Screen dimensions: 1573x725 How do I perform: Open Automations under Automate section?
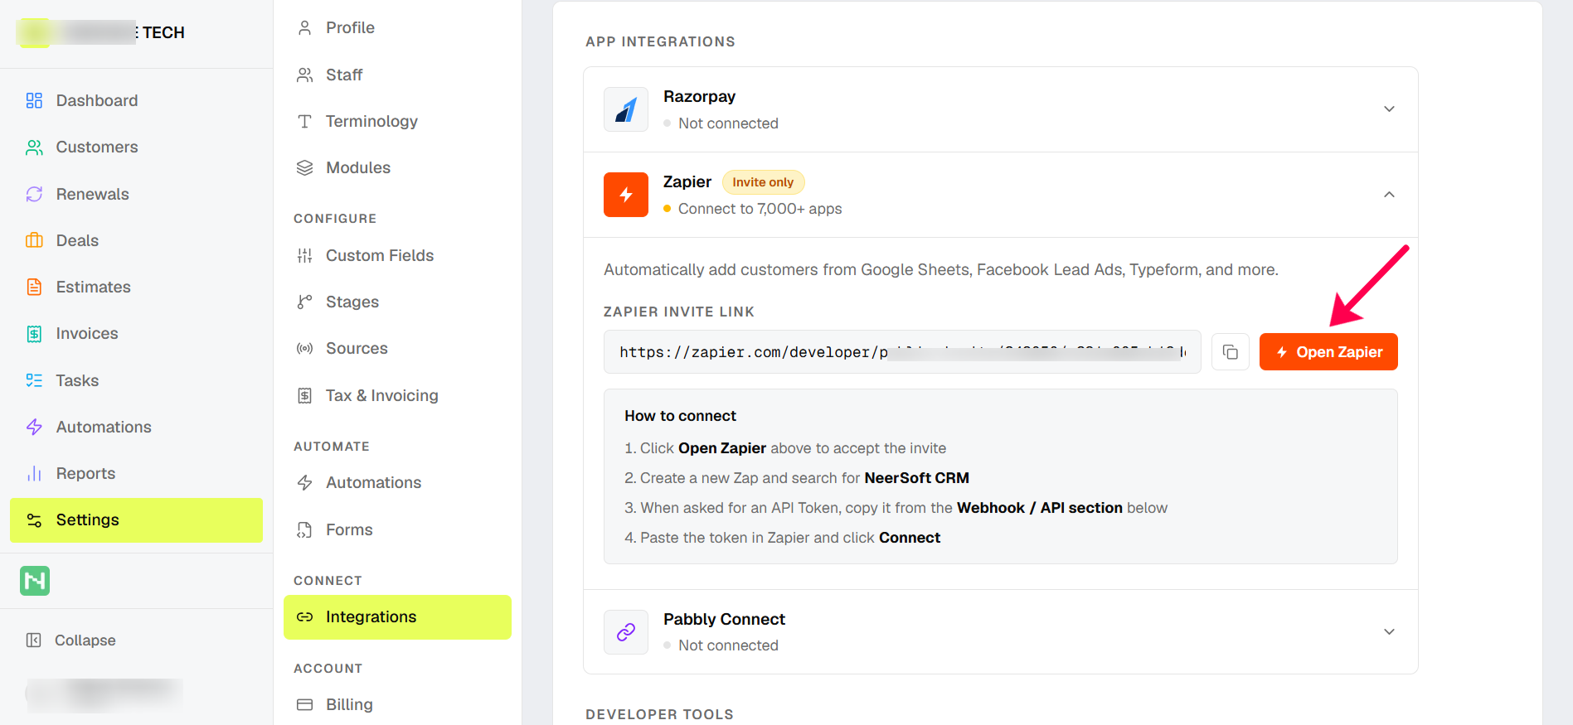click(x=397, y=483)
